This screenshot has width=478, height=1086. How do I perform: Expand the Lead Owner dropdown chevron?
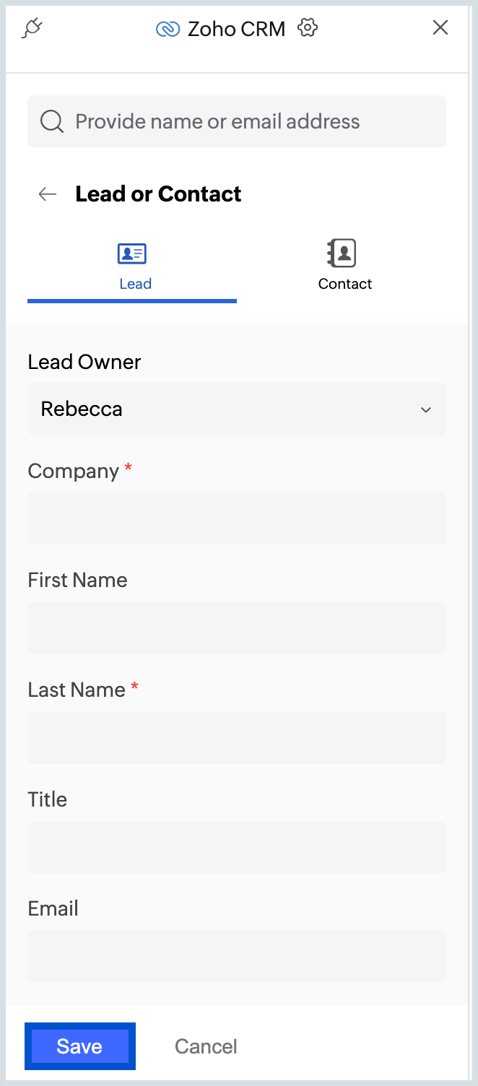pos(426,409)
